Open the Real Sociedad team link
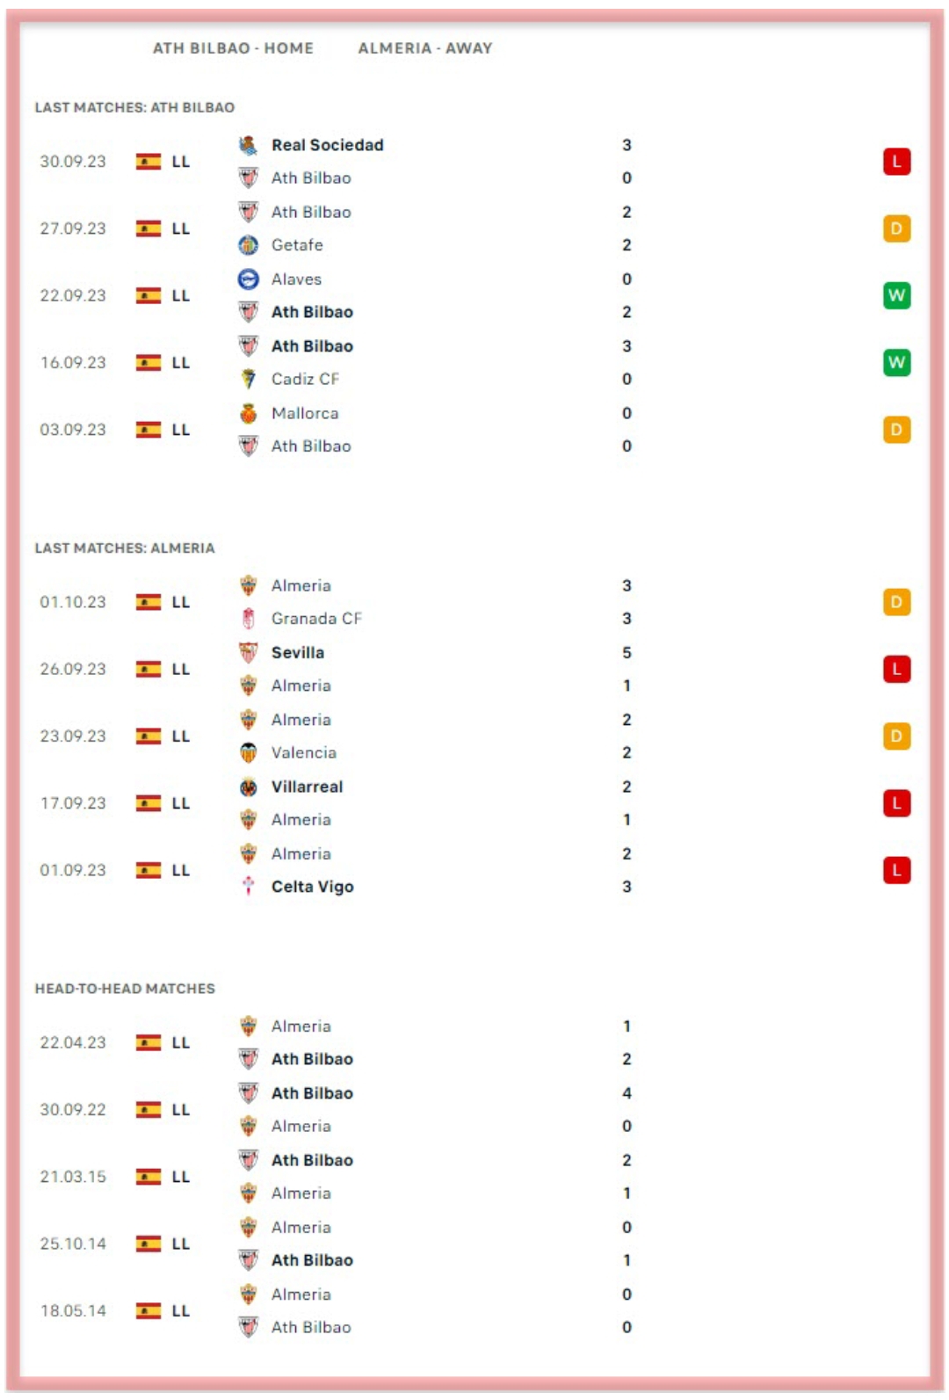The image size is (949, 1400). (327, 145)
